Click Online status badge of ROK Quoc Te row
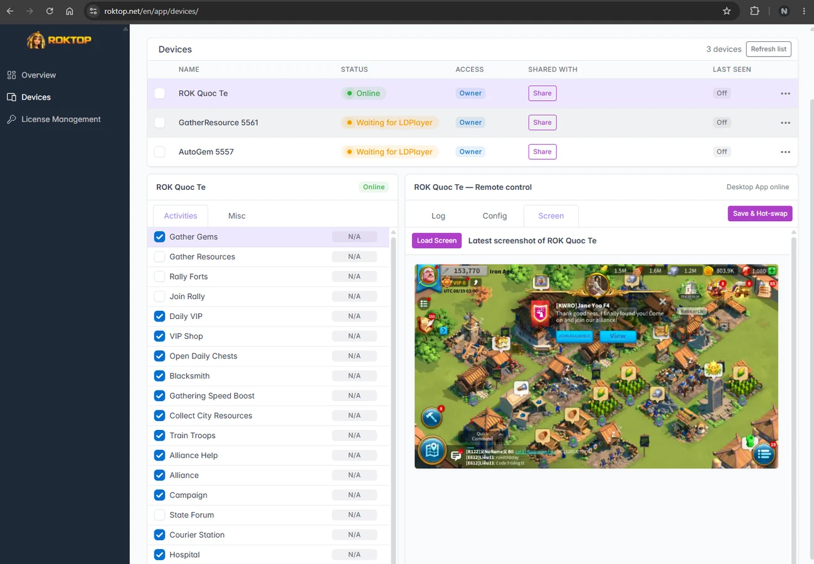Screen dimensions: 814x564 pyautogui.click(x=363, y=93)
